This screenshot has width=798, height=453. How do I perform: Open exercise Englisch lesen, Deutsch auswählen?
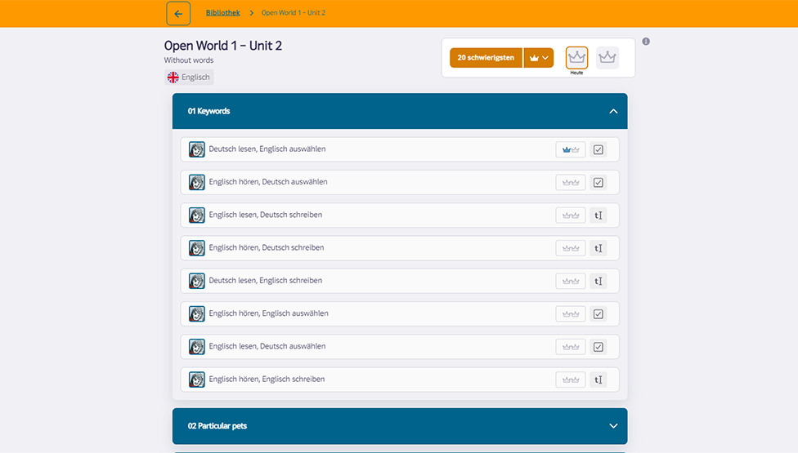pos(267,347)
